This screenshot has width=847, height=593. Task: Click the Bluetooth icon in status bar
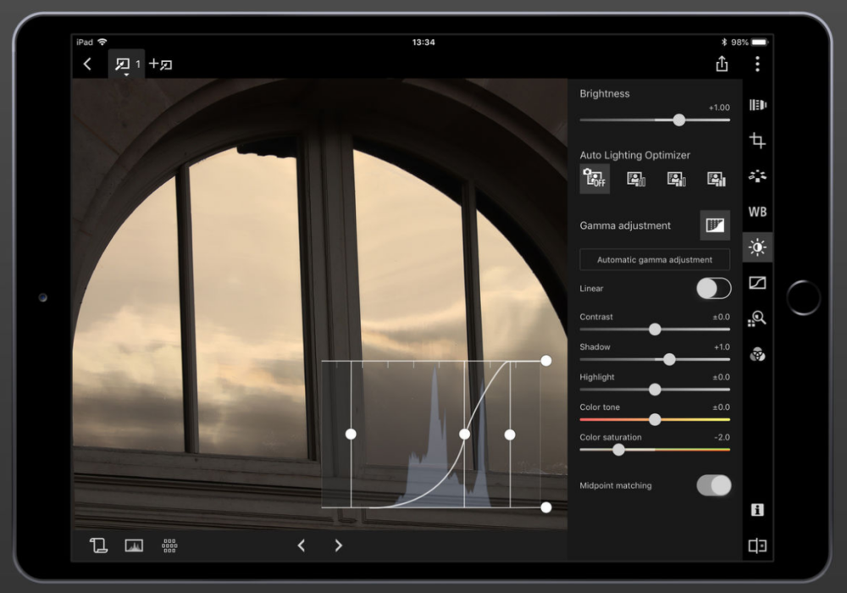tap(724, 42)
